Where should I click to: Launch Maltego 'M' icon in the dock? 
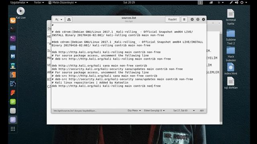(x=13, y=56)
